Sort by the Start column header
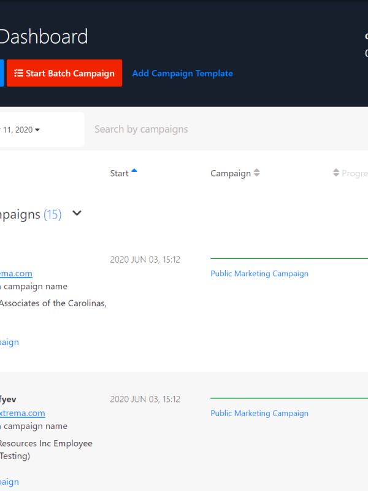The width and height of the screenshot is (368, 491). point(119,173)
